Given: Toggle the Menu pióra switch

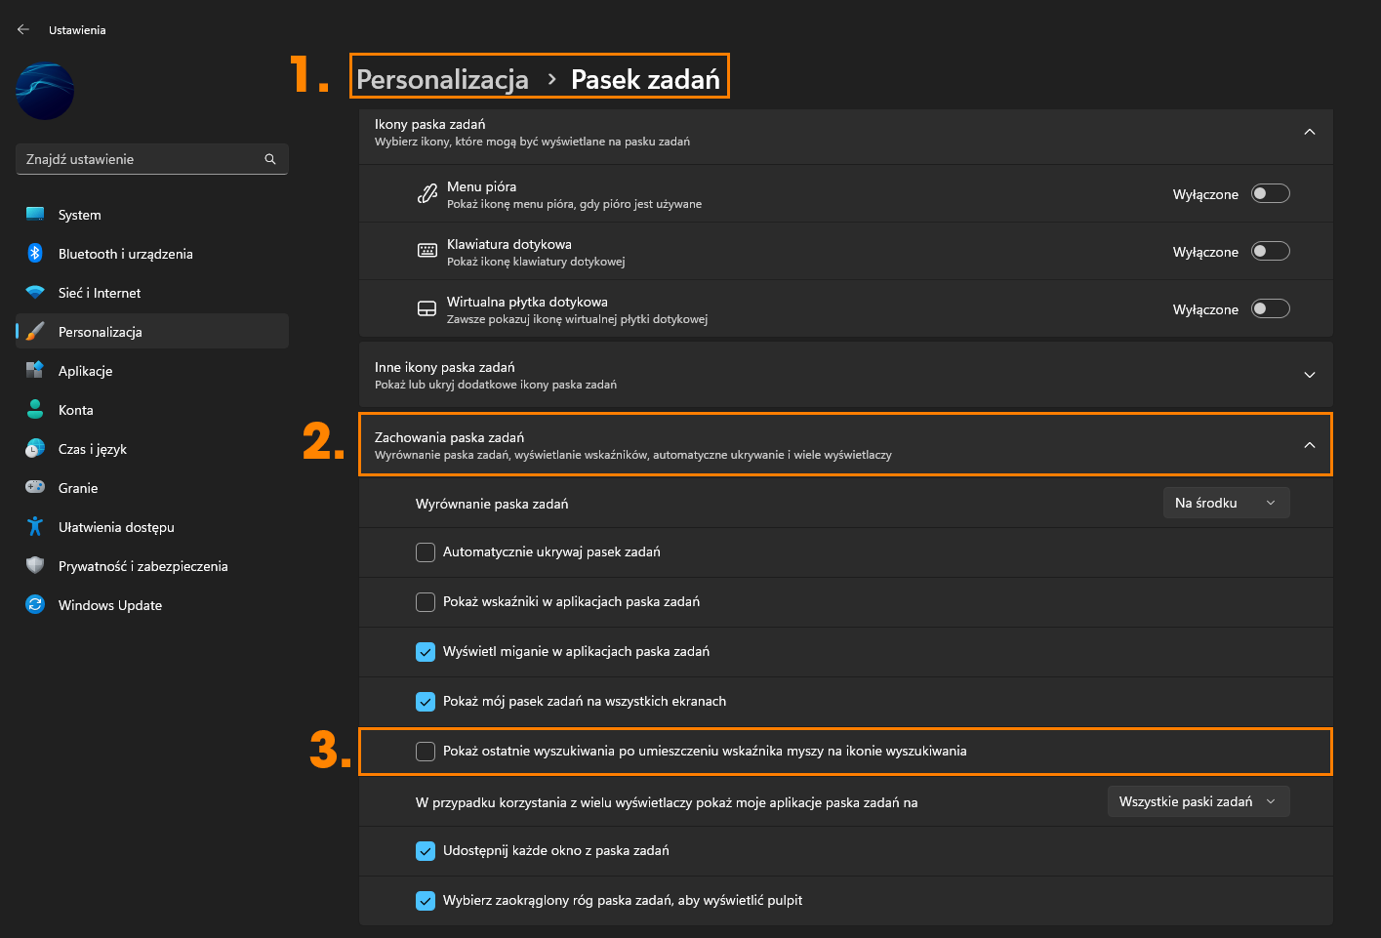Looking at the screenshot, I should tap(1271, 193).
